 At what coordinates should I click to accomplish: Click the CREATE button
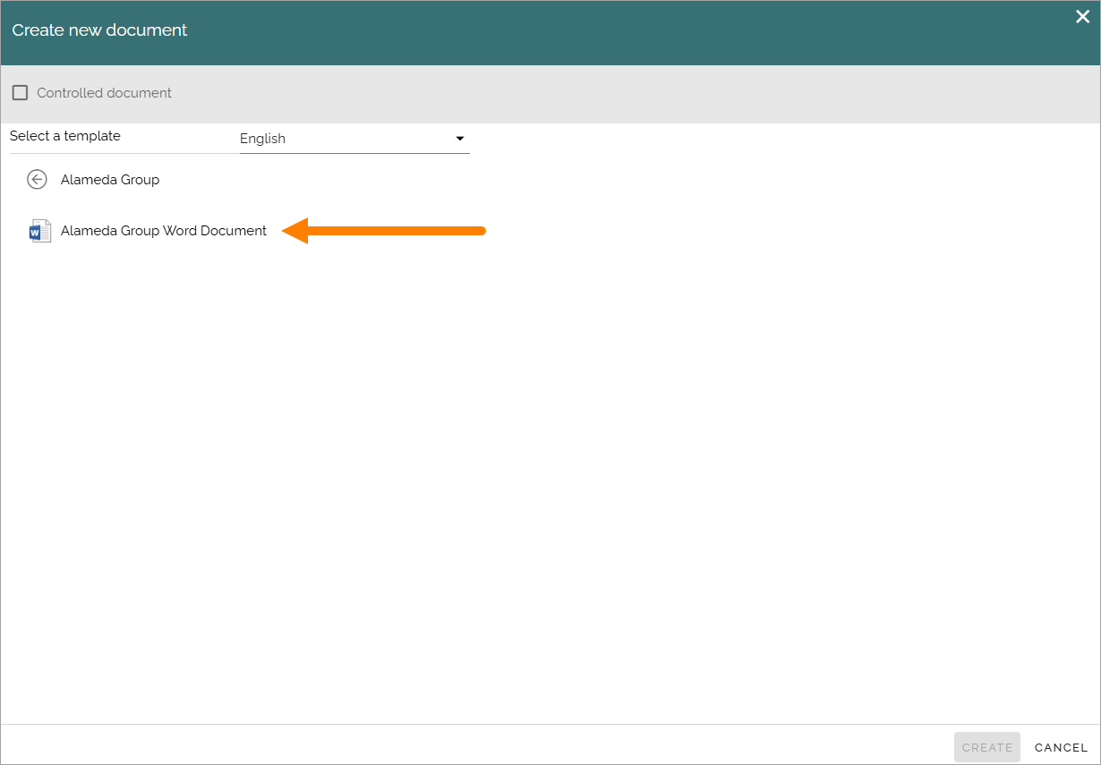(987, 747)
